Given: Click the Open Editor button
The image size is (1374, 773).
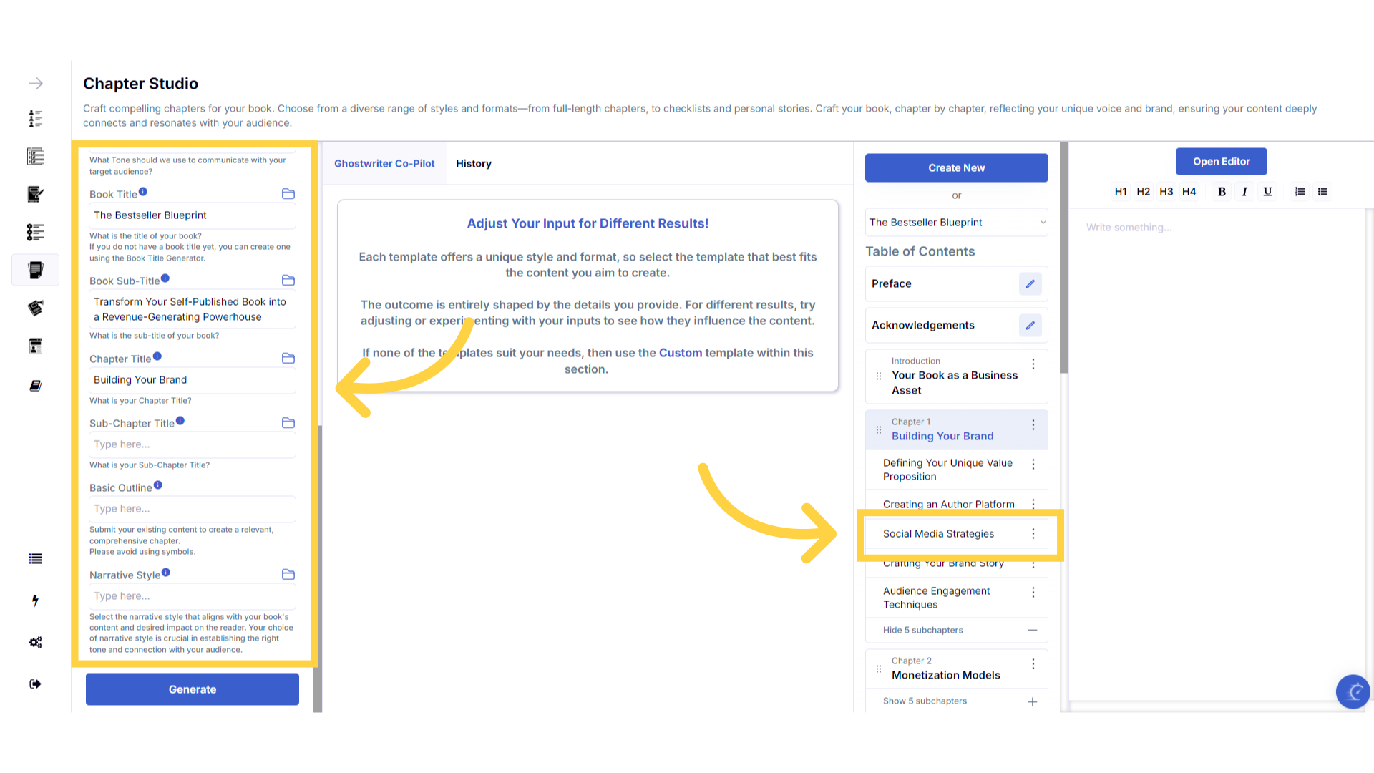Looking at the screenshot, I should pyautogui.click(x=1221, y=162).
